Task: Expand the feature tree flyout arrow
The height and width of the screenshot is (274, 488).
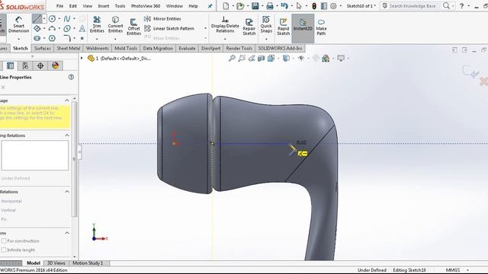Action: tap(82, 58)
